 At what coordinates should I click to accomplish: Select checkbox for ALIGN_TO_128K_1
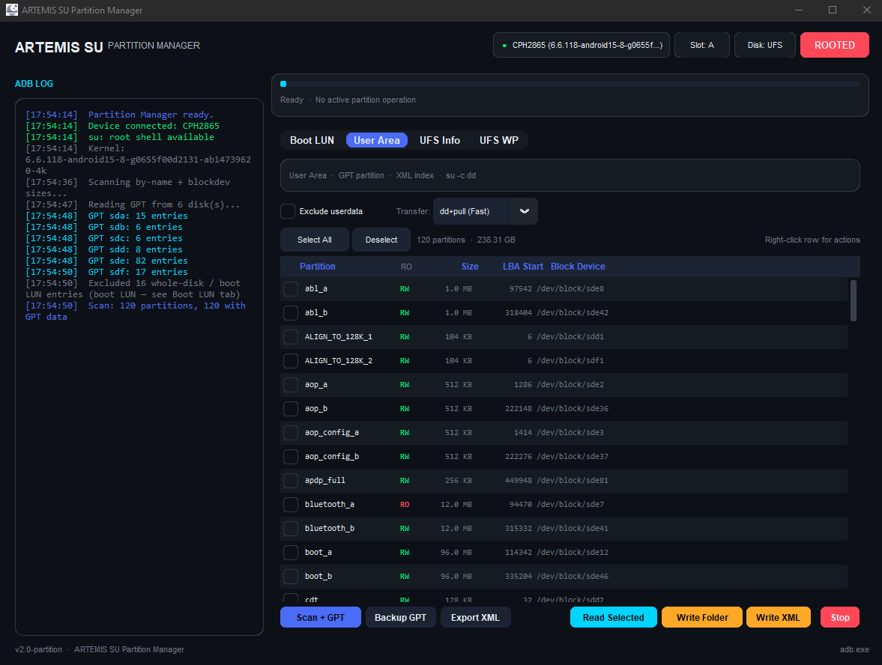coord(291,337)
